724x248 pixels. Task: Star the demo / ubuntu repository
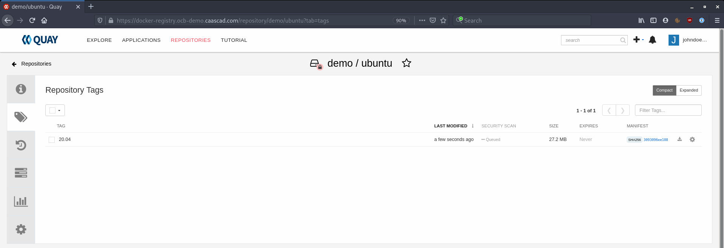406,63
